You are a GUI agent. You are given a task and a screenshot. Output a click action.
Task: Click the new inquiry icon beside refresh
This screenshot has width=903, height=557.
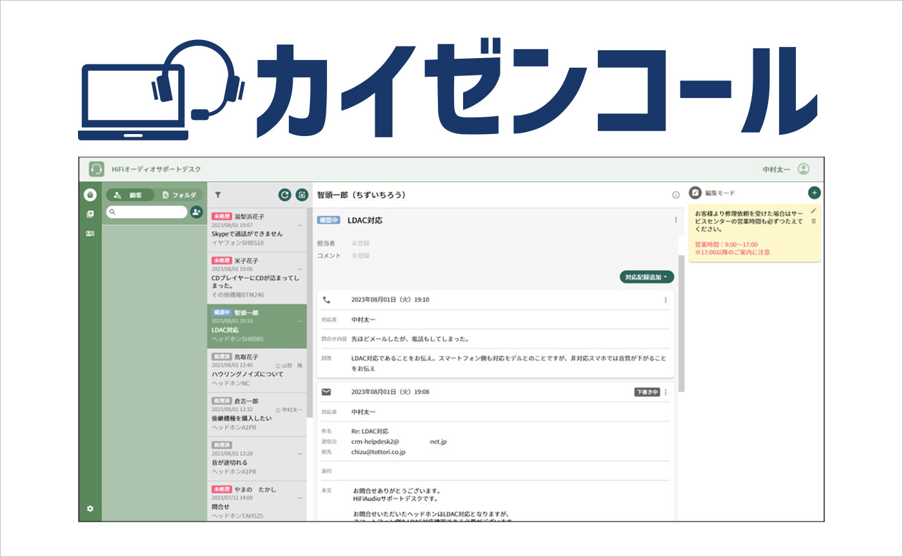click(x=302, y=195)
